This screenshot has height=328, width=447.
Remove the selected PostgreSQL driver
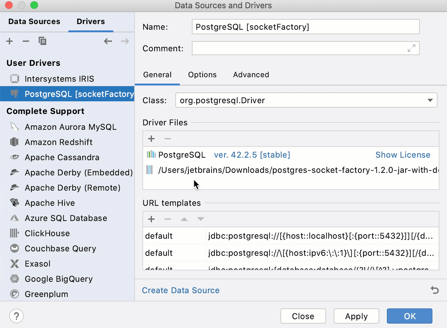(26, 41)
